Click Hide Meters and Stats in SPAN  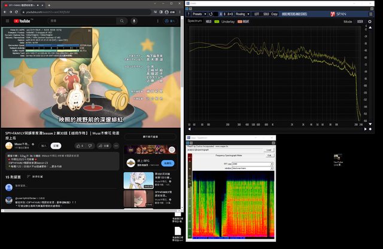[x=294, y=14]
